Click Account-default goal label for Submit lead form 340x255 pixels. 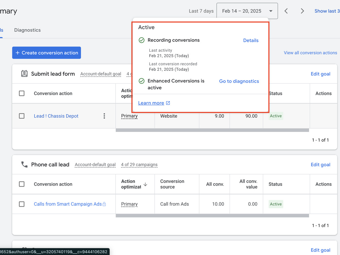click(x=101, y=74)
